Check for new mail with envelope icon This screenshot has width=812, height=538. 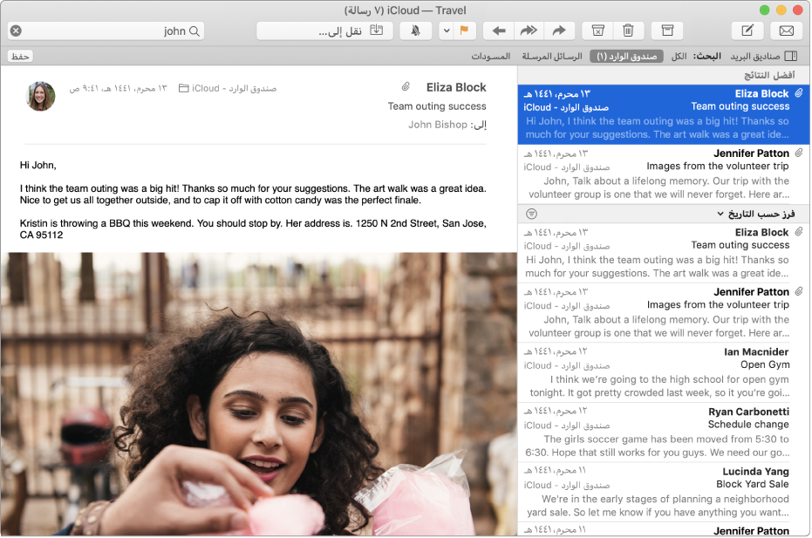point(786,31)
